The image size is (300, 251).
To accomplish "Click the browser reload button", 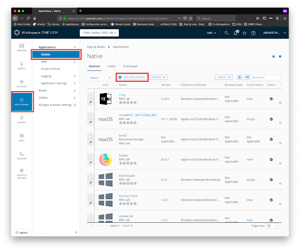I will click(28, 18).
